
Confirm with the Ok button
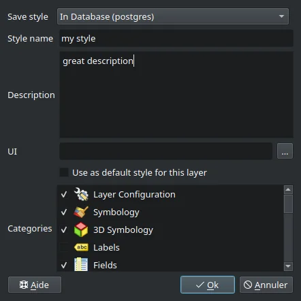click(208, 285)
